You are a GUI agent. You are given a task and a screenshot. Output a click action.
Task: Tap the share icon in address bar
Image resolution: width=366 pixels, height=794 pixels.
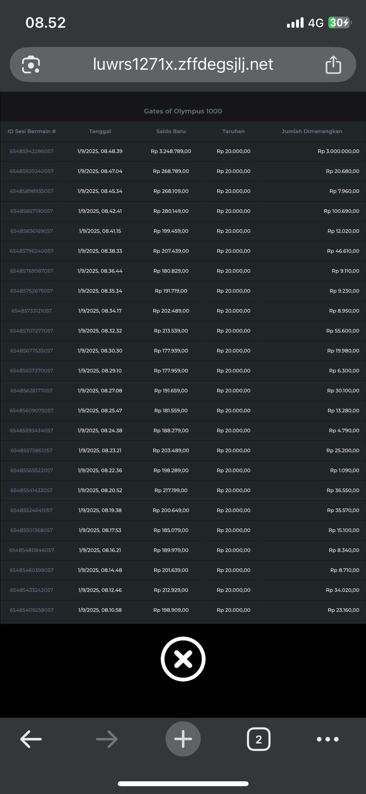point(333,65)
